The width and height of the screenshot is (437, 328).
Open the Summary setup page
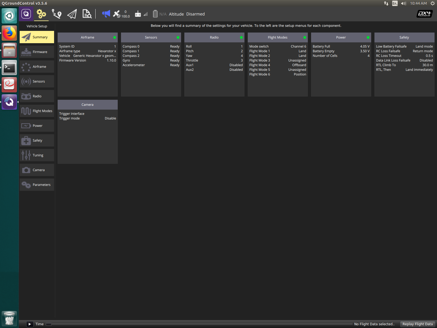point(37,37)
